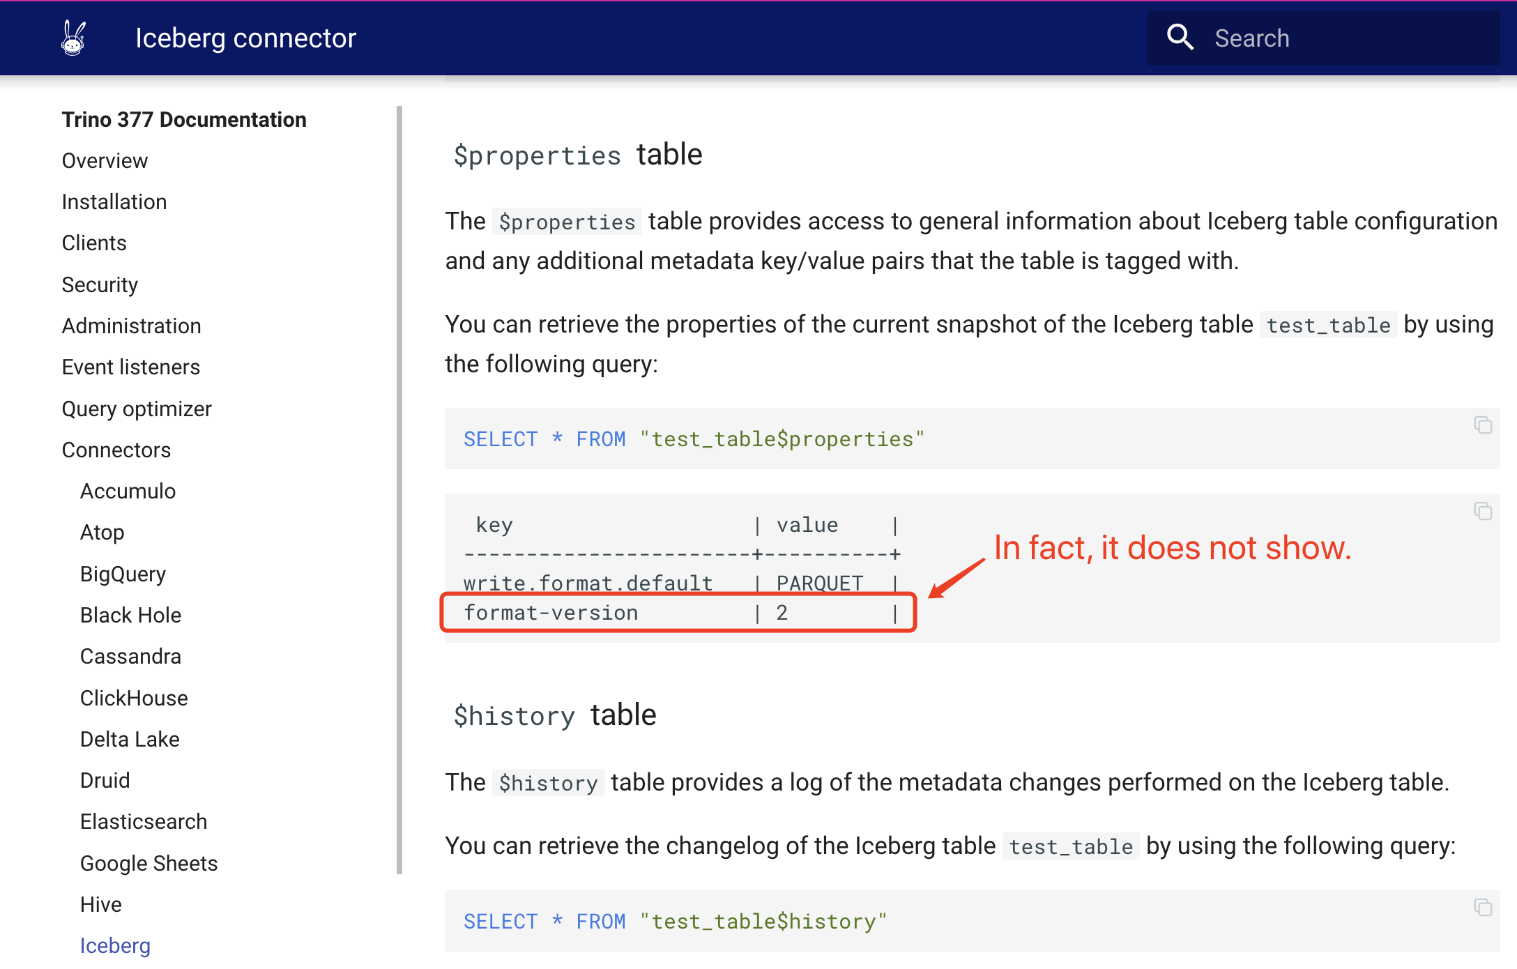Screen dimensions: 1517x969
Task: Open the Hive connector page
Action: click(x=100, y=904)
